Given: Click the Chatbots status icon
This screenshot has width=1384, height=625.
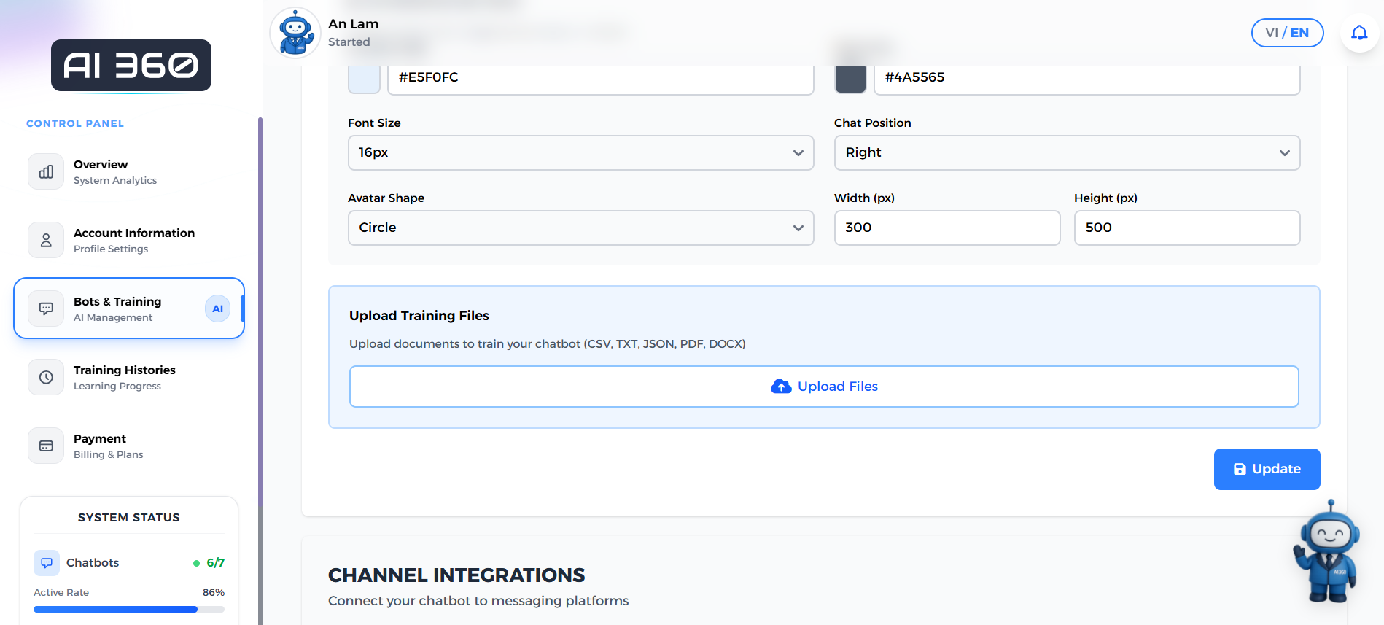Looking at the screenshot, I should [47, 562].
